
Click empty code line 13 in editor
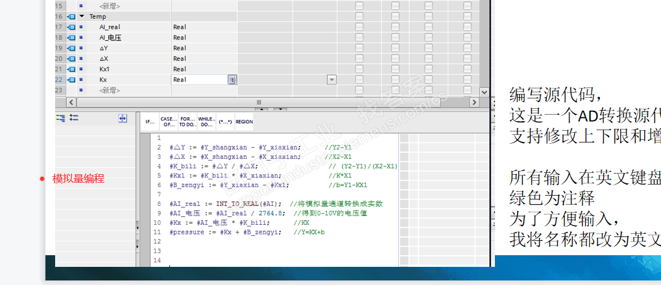click(274, 251)
